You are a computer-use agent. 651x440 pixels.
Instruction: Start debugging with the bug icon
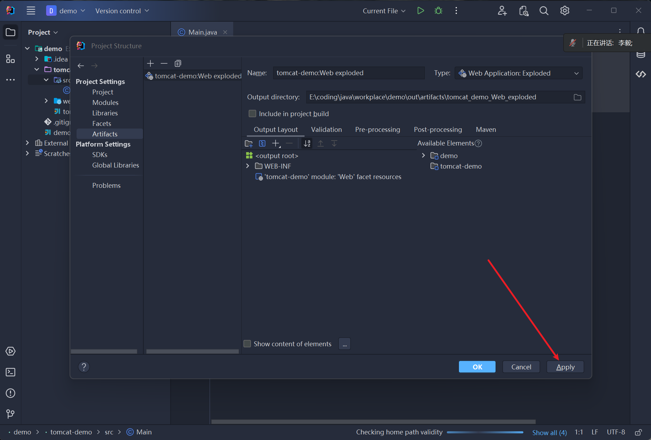tap(438, 10)
